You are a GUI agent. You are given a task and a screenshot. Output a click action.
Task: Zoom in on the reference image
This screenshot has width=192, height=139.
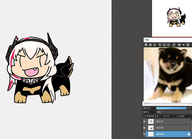pos(160,45)
